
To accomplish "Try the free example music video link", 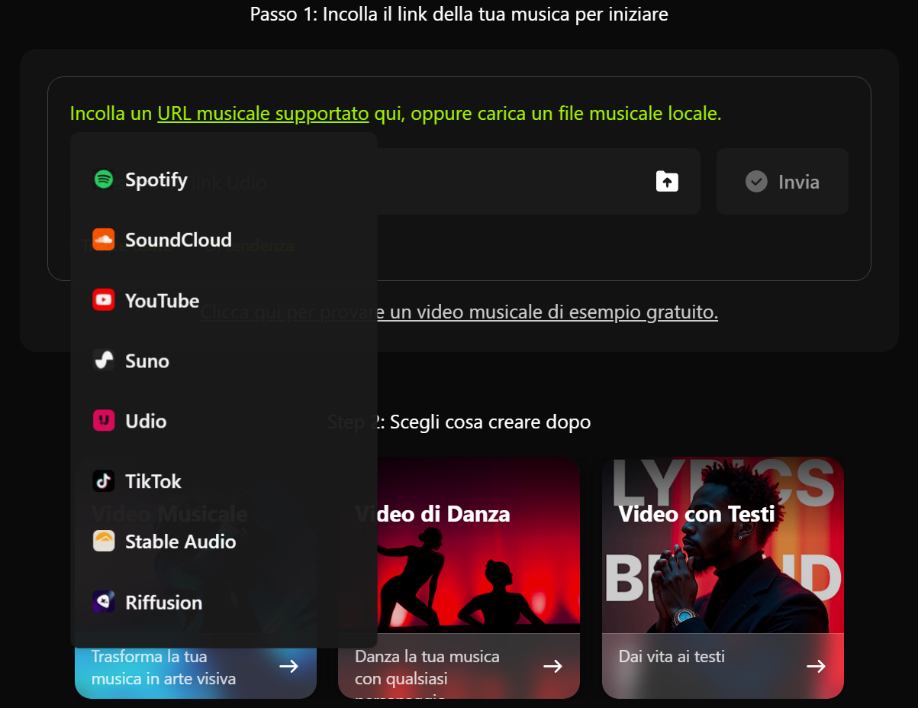I will [459, 312].
